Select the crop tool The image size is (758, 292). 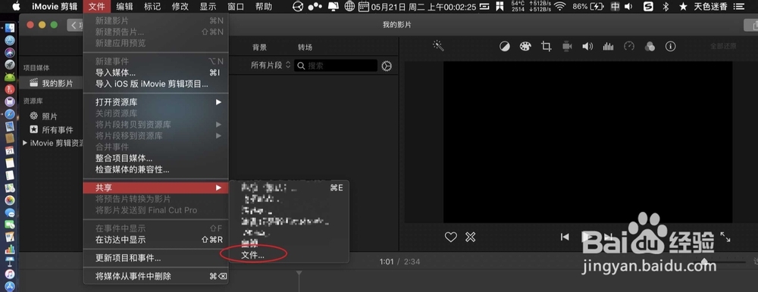(547, 46)
